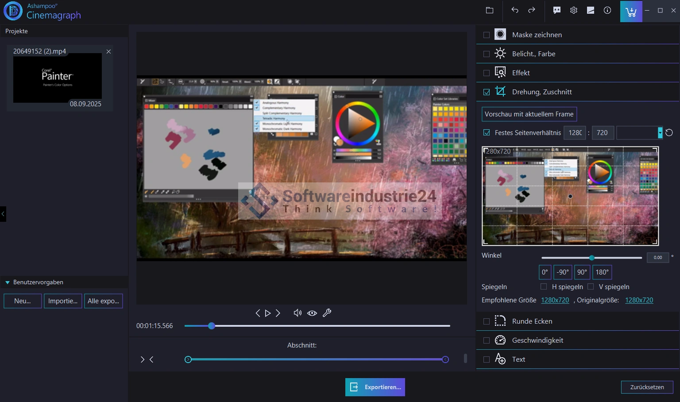
Task: Collapse the left panel with arrow
Action: (3, 214)
